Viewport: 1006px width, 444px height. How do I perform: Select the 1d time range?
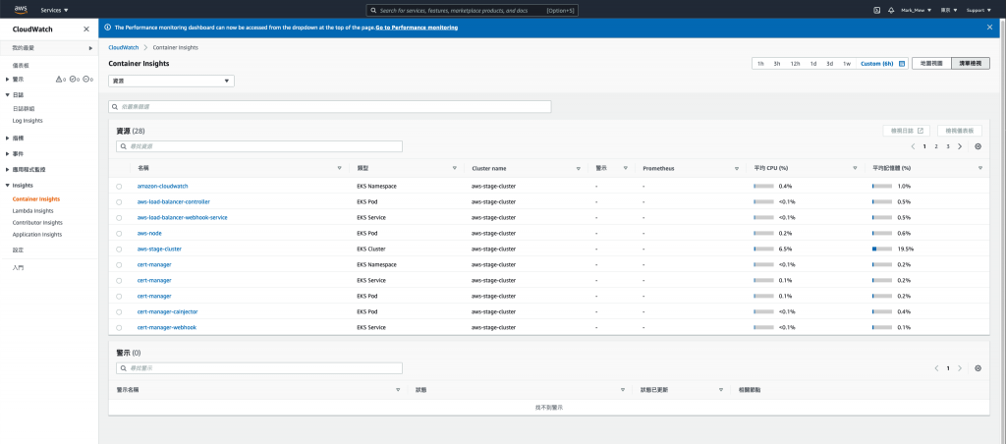point(812,64)
